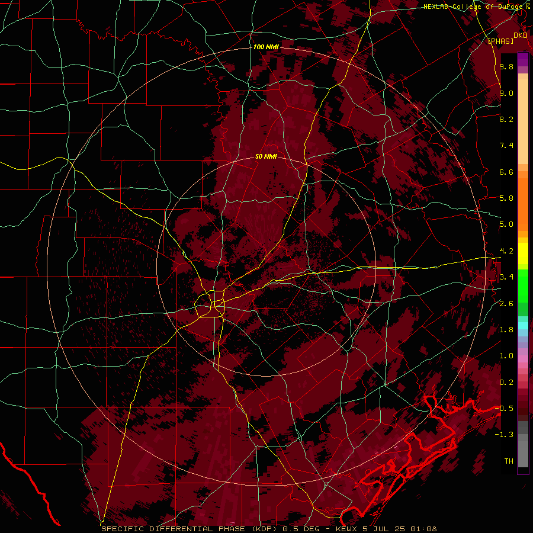Click the TH threshold label

pyautogui.click(x=509, y=461)
